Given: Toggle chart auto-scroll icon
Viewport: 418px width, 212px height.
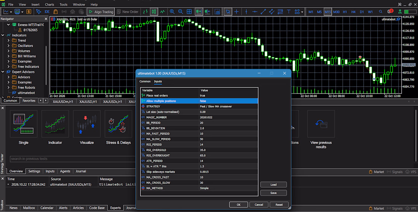Looking at the screenshot, I should (199, 12).
